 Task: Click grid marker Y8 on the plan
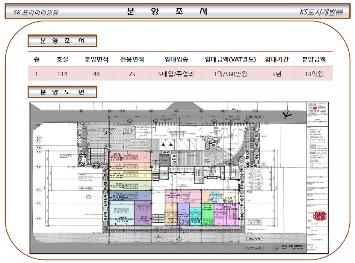coord(38,125)
